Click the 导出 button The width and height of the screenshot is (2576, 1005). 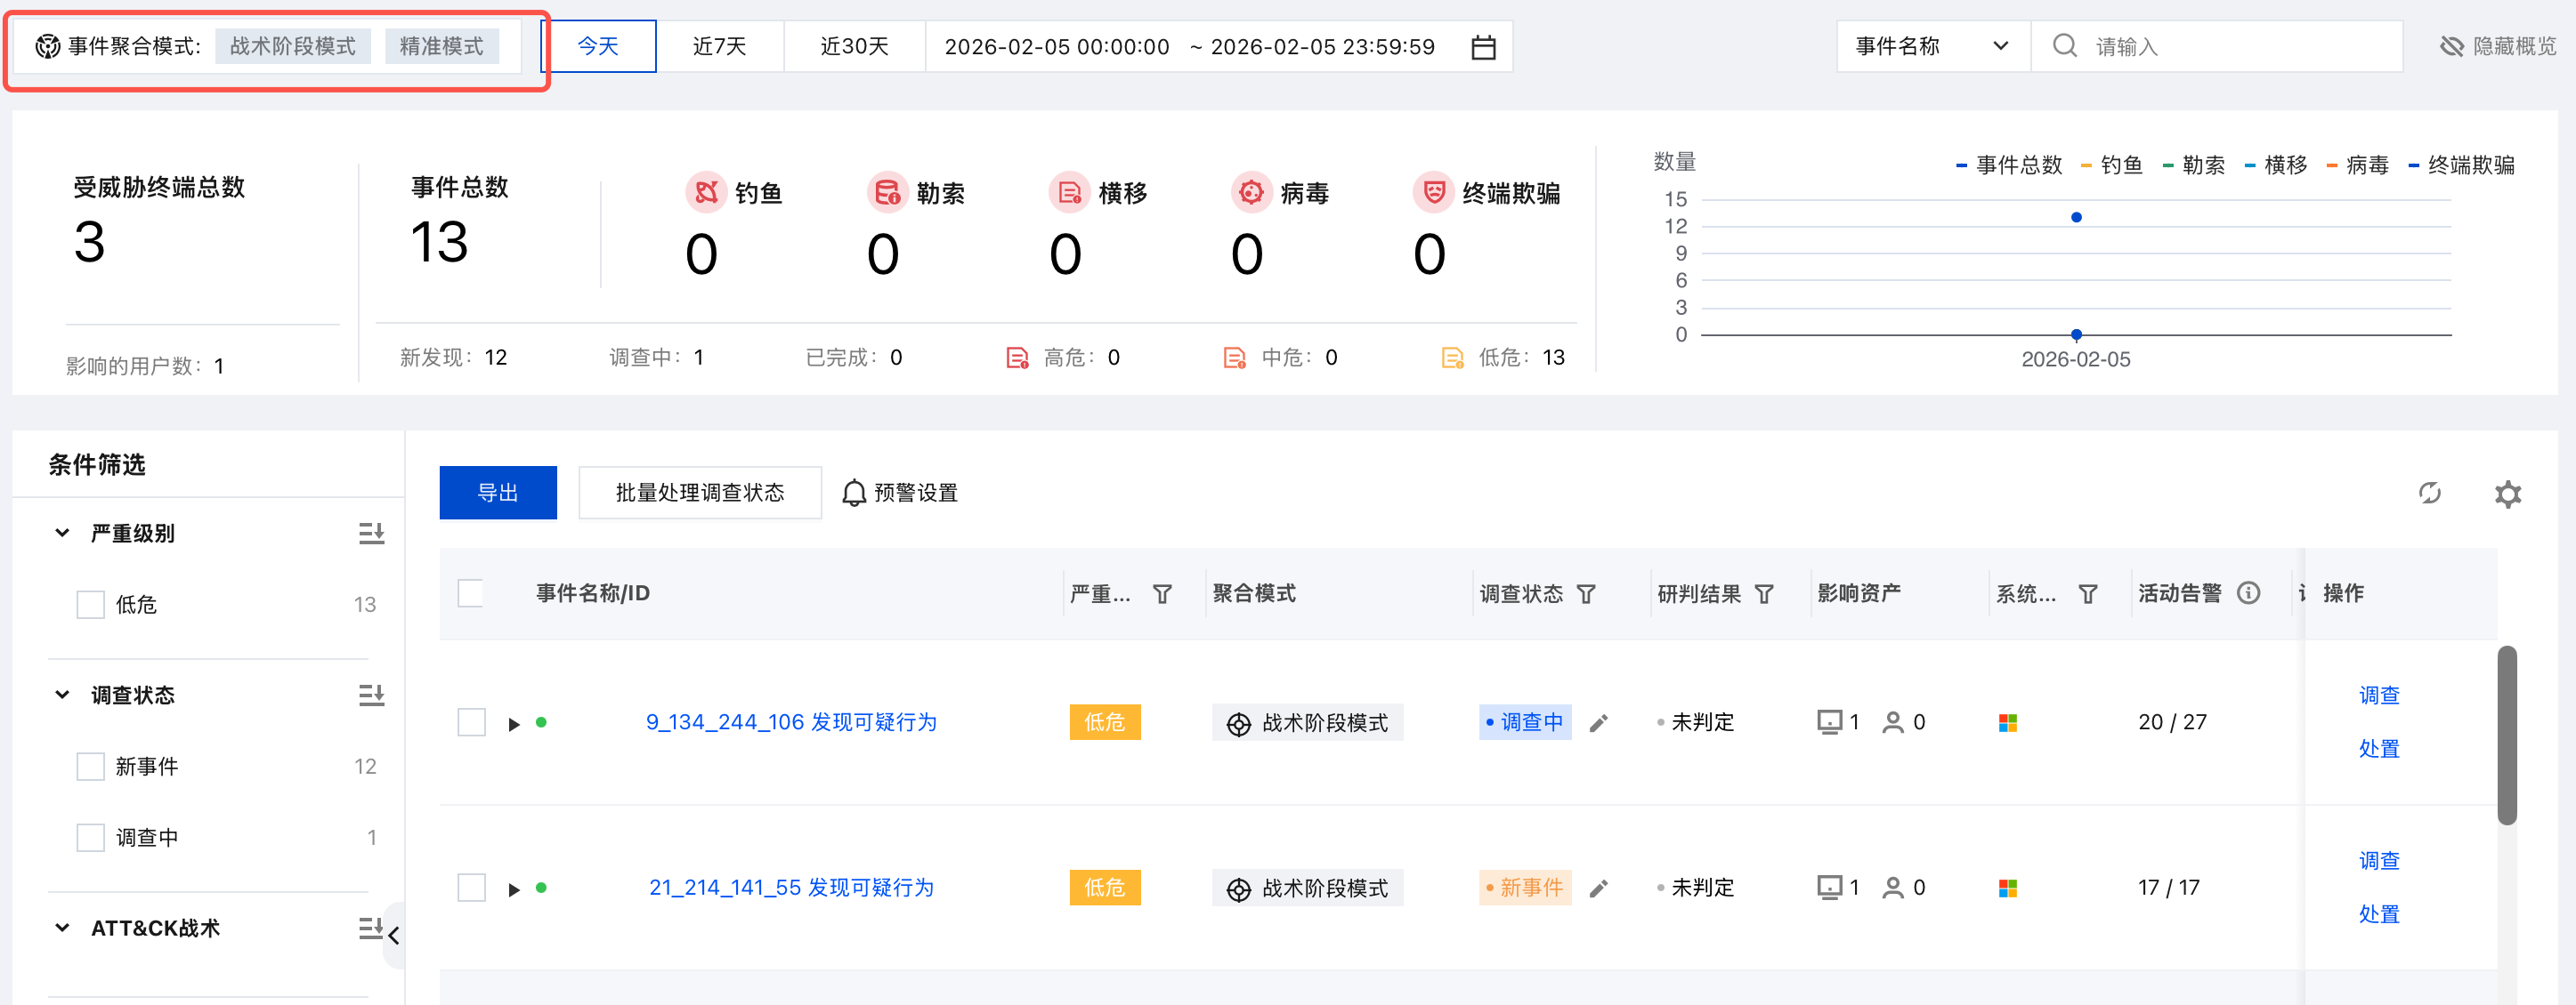(x=497, y=493)
